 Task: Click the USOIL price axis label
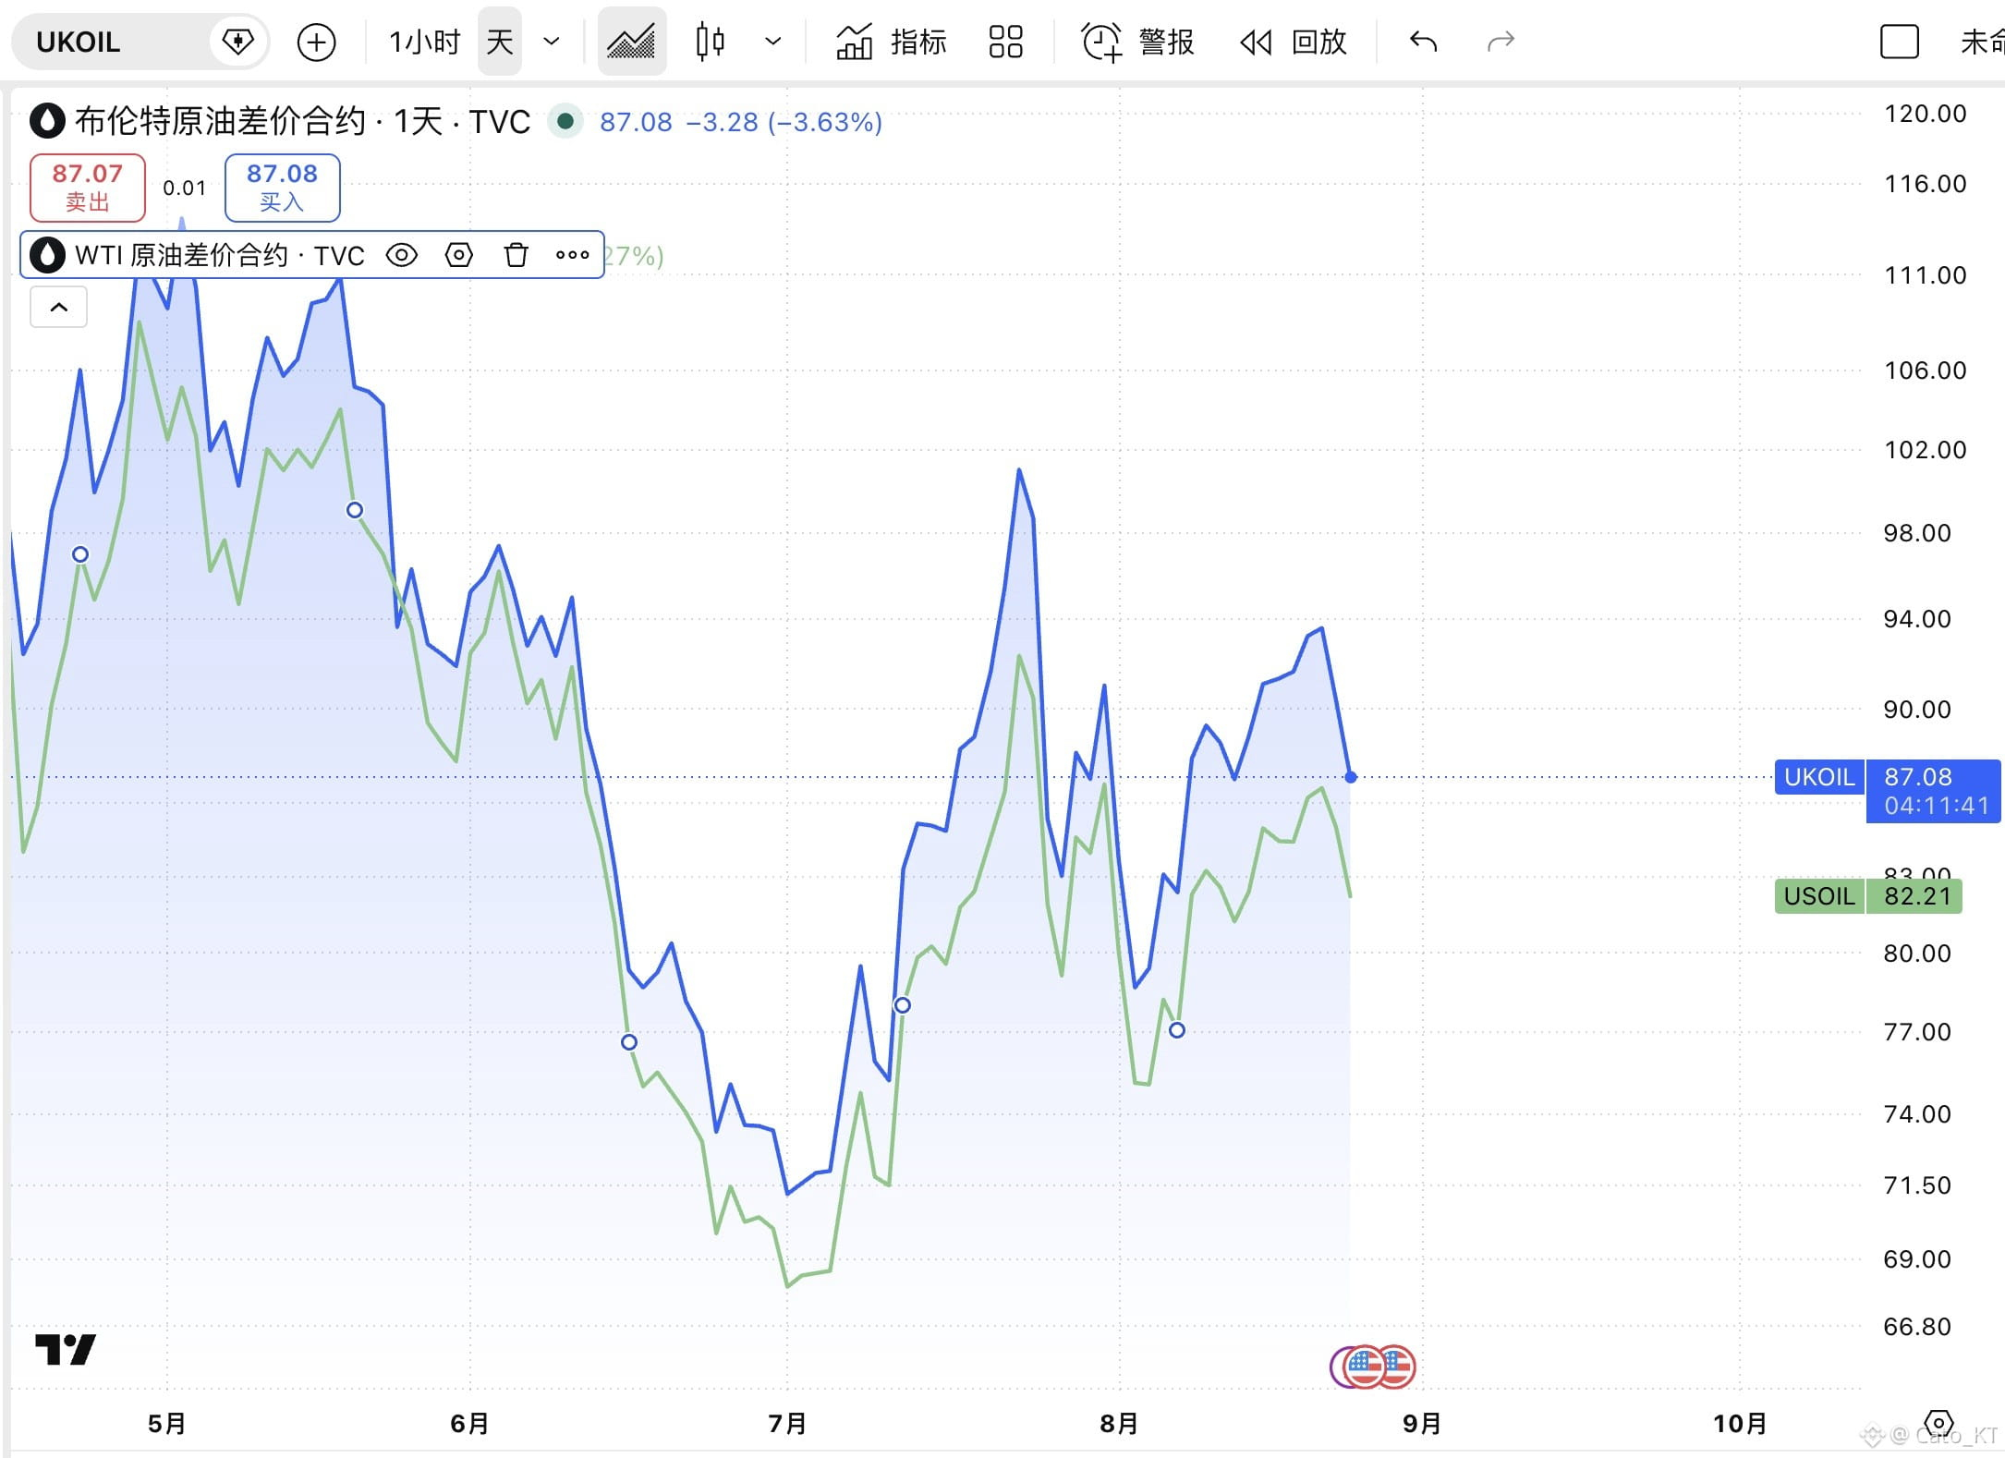click(1819, 896)
